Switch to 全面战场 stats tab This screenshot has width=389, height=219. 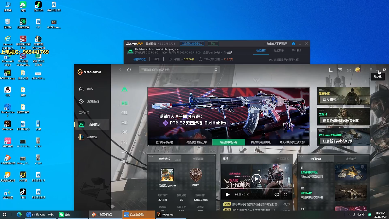(x=198, y=159)
